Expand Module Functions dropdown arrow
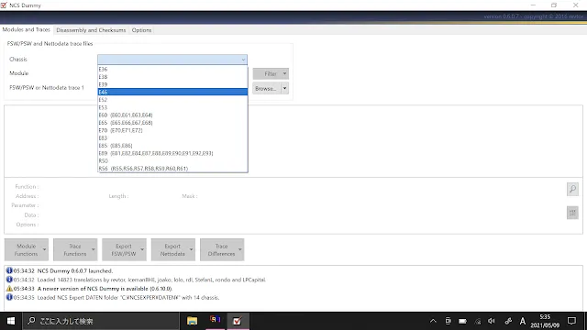587x330 pixels. tap(45, 250)
